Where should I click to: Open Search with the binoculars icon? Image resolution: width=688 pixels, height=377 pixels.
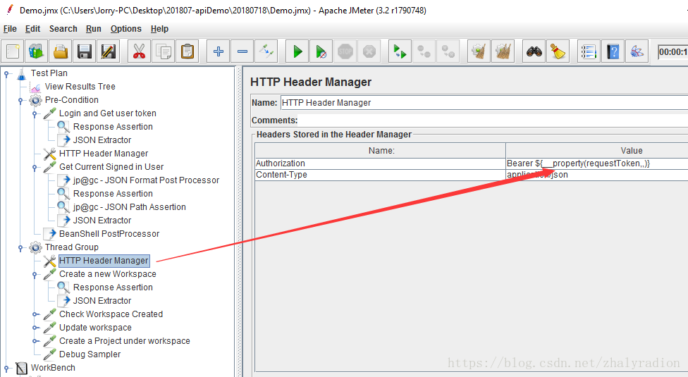(534, 51)
